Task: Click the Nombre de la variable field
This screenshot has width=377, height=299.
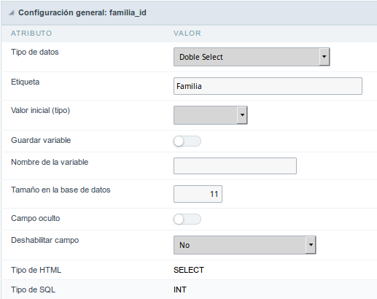Action: click(x=235, y=166)
